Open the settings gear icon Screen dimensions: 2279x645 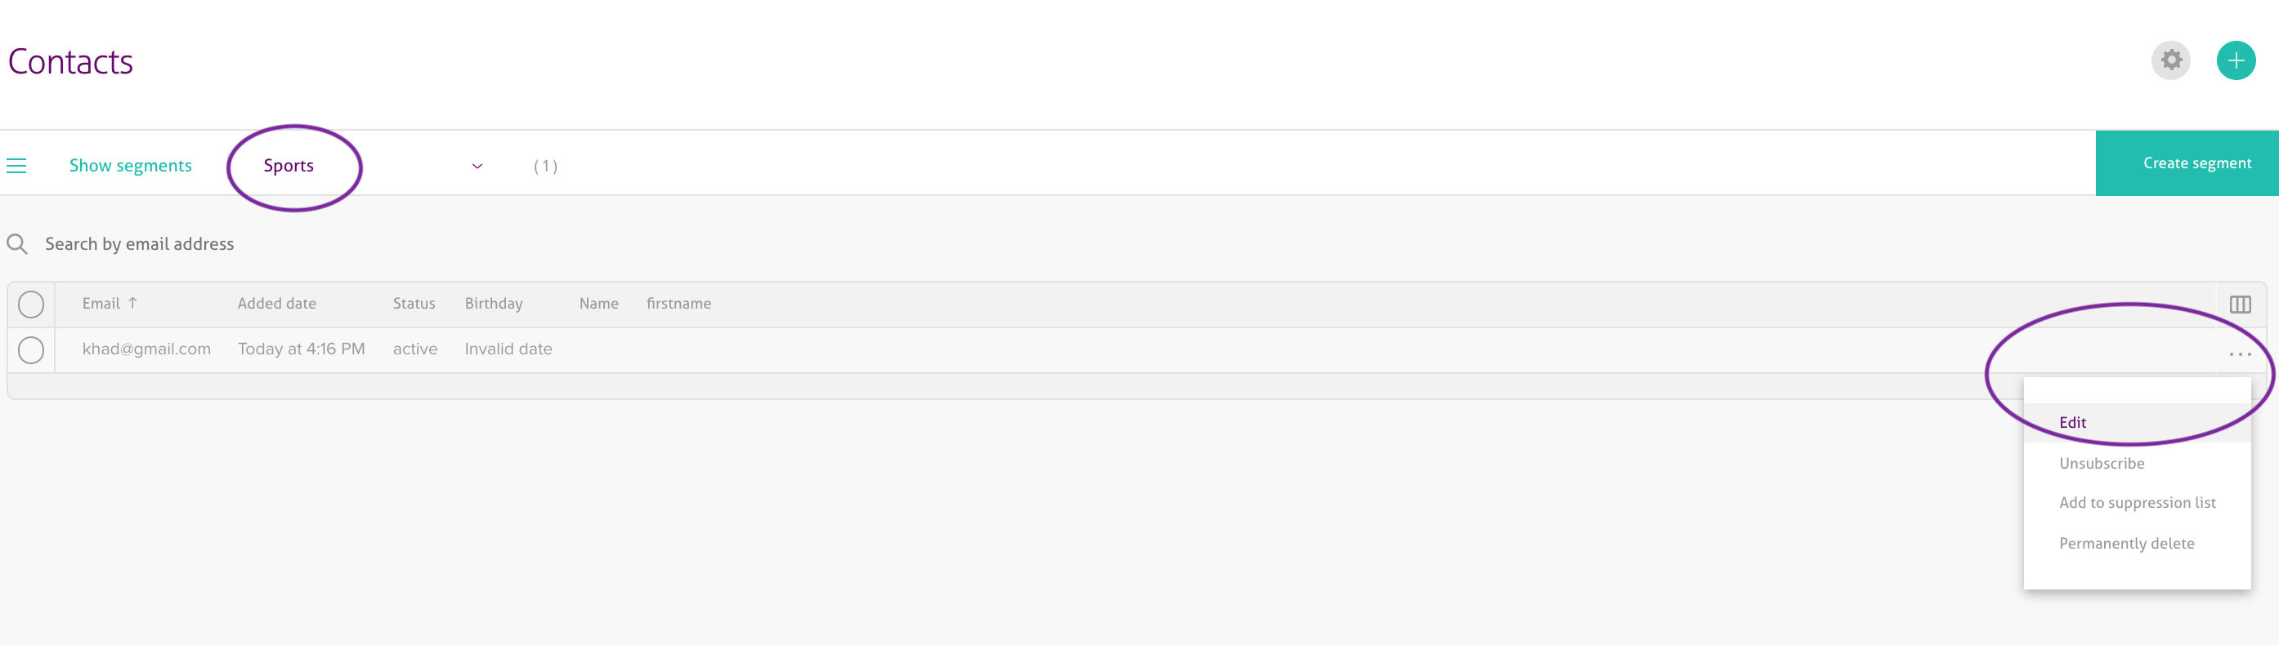tap(2170, 61)
